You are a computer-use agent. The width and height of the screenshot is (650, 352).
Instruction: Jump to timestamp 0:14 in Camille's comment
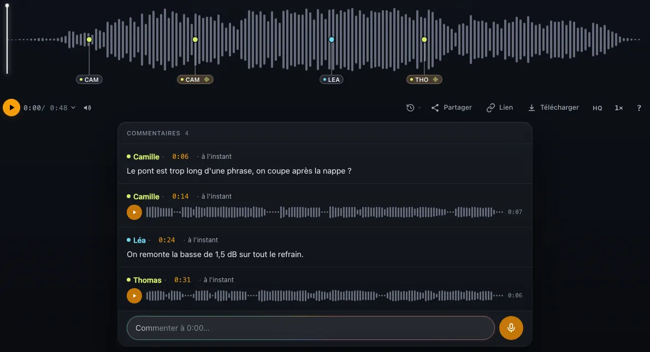click(180, 196)
